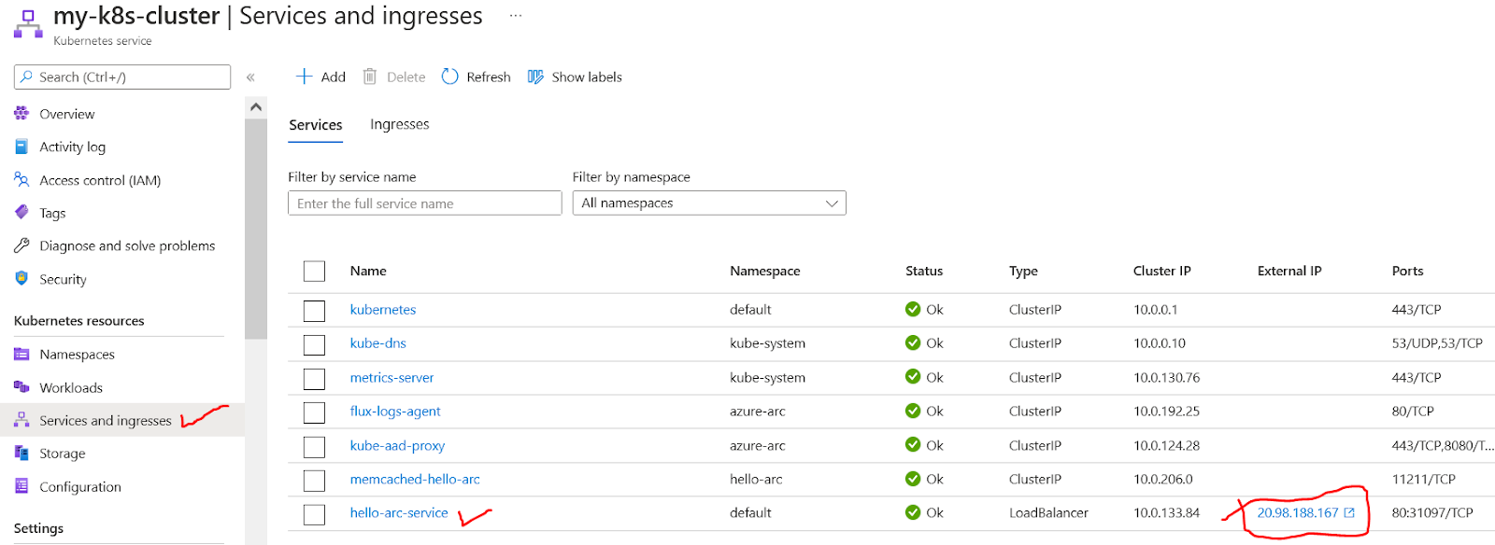Click external link icon beside 20.98.188.167
Screen dimensions: 1495x545
point(1349,512)
